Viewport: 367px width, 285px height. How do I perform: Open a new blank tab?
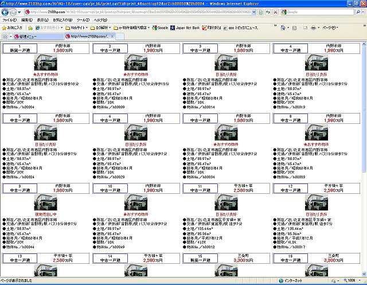(x=120, y=37)
